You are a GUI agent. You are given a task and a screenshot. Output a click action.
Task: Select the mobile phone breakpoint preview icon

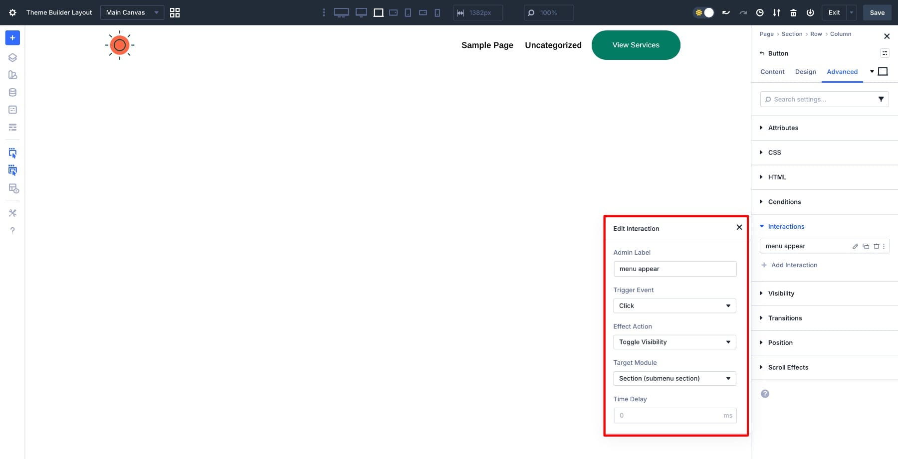(437, 12)
